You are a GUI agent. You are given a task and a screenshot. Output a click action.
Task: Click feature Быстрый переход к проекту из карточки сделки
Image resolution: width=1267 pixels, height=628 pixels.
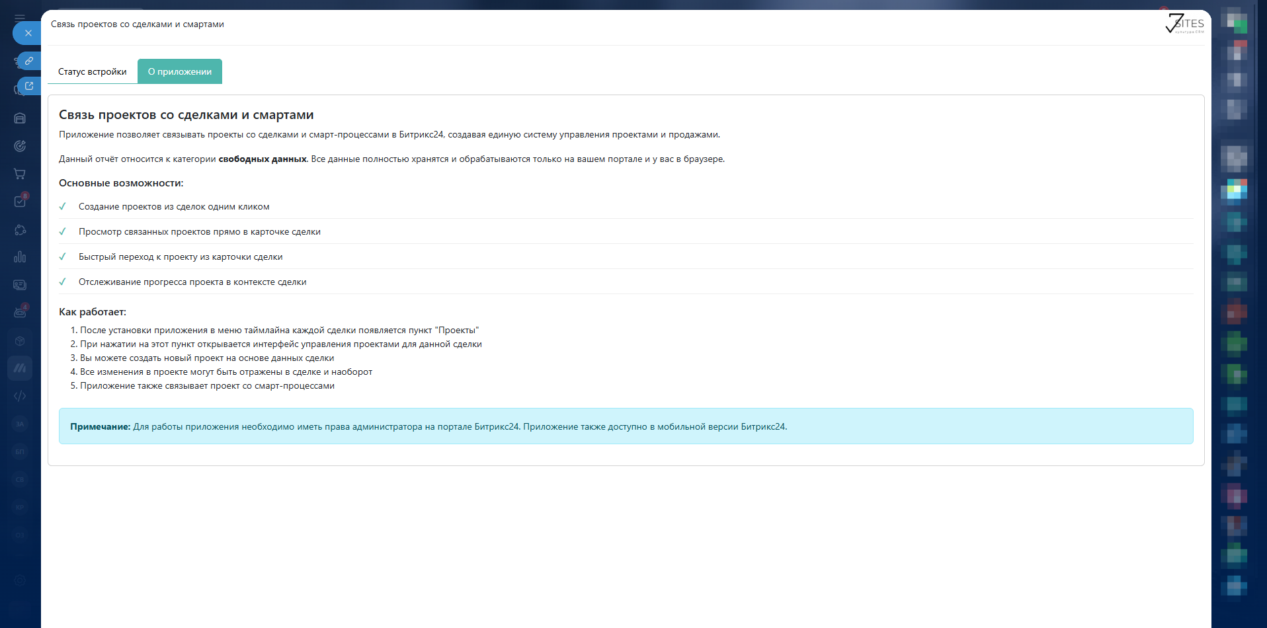point(181,257)
